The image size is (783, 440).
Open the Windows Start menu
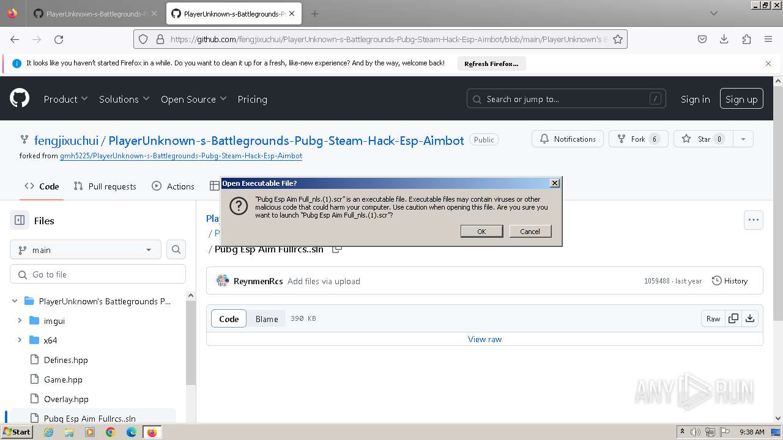(x=17, y=432)
